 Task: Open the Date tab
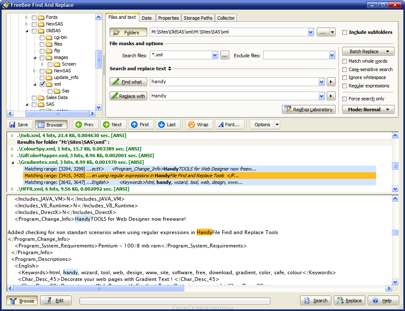click(x=147, y=18)
